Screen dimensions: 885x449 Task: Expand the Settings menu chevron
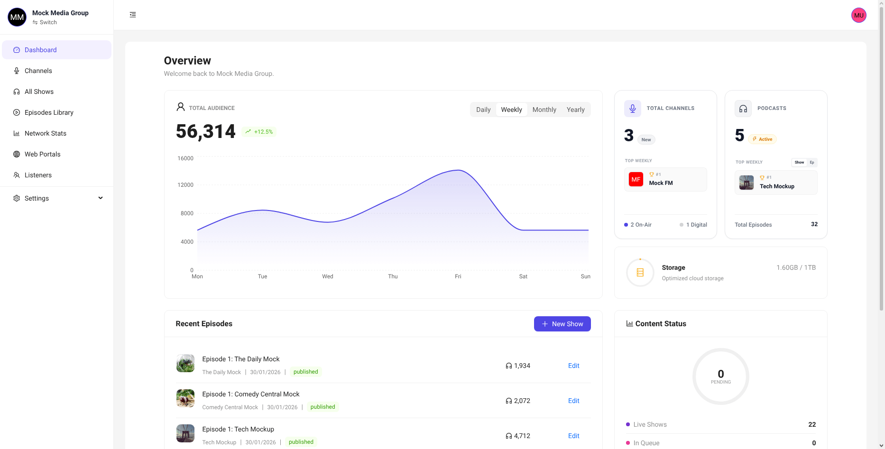[100, 198]
